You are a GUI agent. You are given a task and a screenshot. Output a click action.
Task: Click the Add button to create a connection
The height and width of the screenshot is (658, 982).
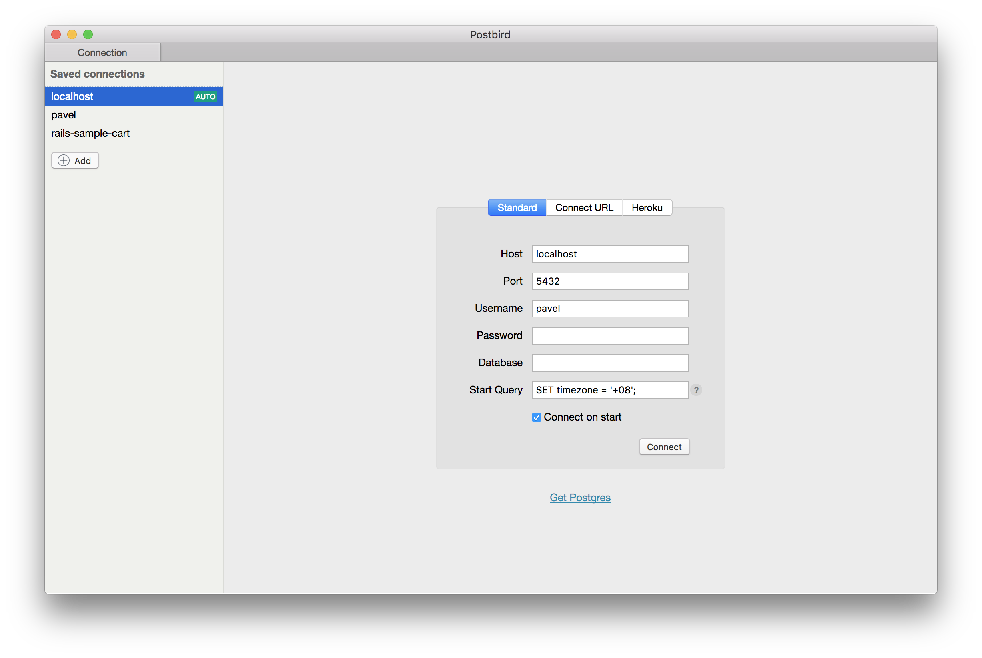(x=75, y=160)
